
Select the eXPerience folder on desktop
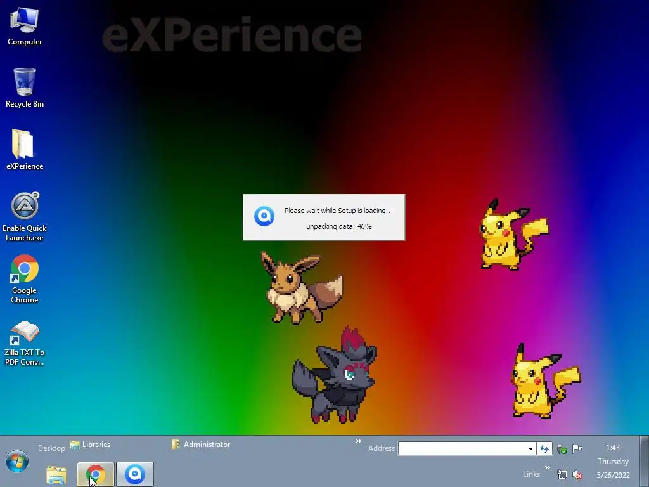tap(25, 150)
